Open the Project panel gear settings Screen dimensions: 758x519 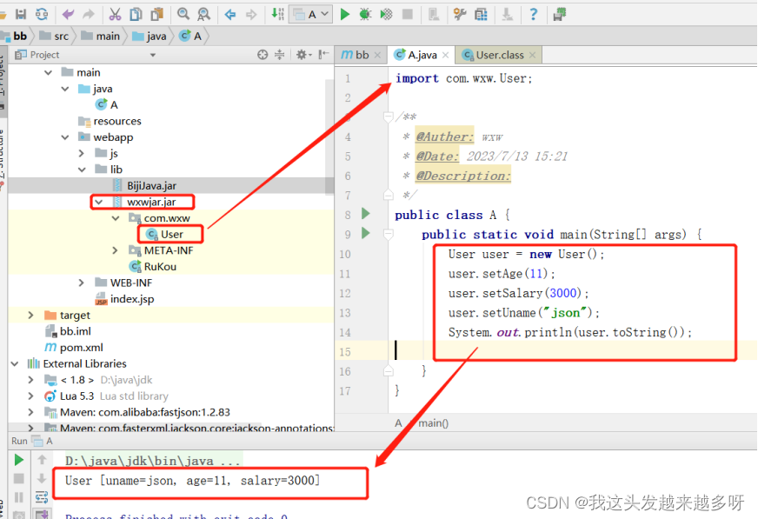(303, 55)
